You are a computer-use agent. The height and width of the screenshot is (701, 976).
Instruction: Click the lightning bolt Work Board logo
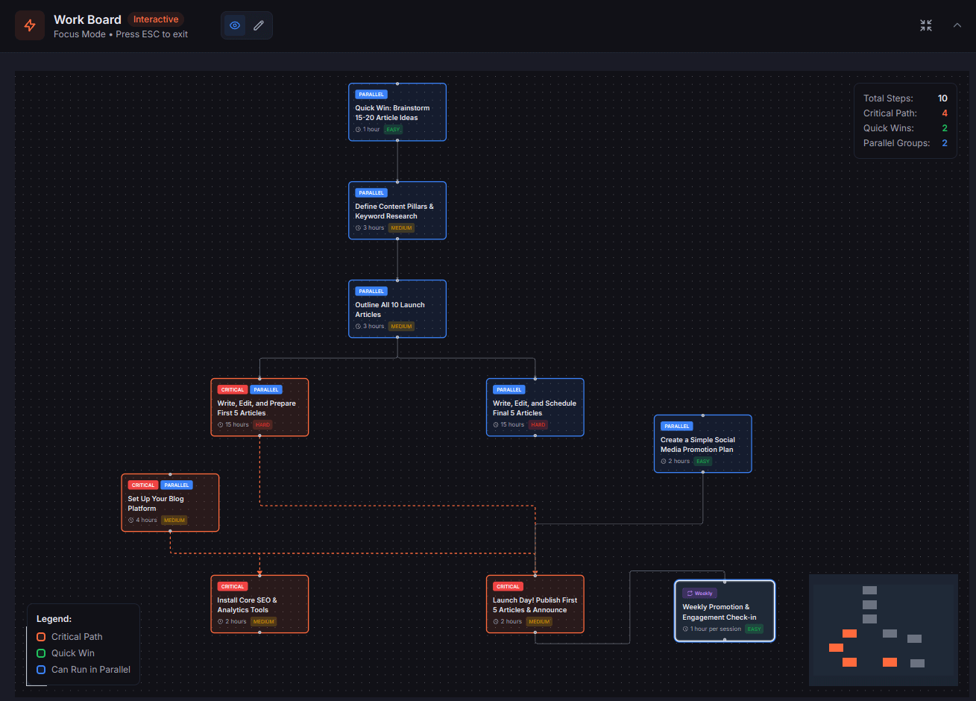point(30,26)
